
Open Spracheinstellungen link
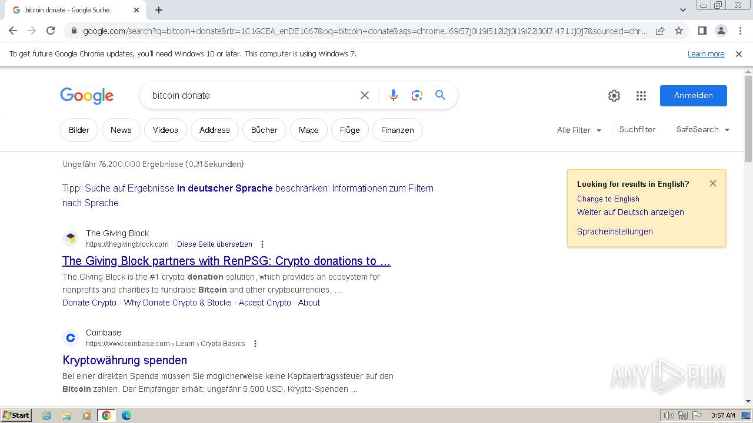click(x=615, y=231)
